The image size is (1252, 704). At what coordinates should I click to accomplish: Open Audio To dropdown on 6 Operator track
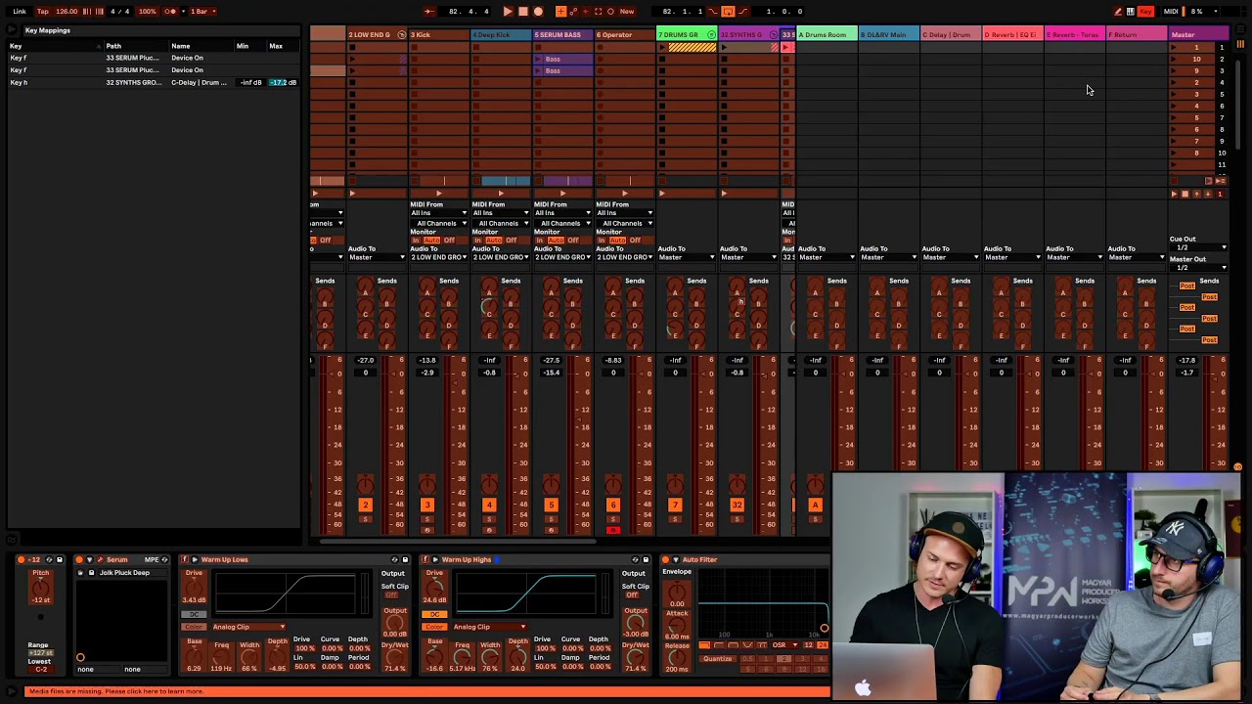coord(623,257)
